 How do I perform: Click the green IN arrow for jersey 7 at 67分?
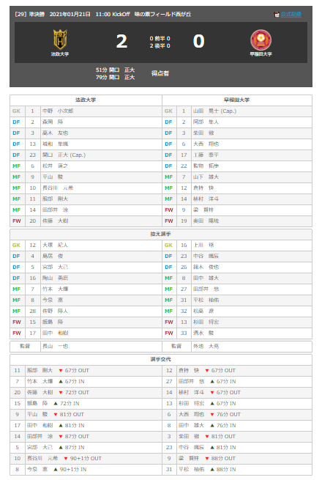point(61,381)
